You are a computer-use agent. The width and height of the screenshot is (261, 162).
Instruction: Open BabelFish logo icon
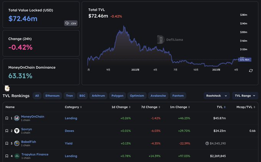[17, 143]
